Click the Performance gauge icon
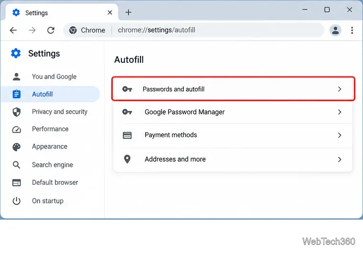 click(x=16, y=129)
